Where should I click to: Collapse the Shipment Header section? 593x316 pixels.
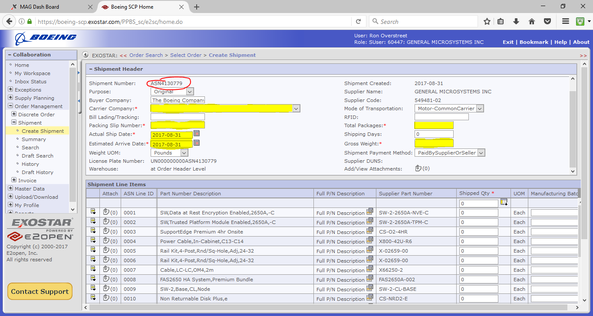click(90, 69)
